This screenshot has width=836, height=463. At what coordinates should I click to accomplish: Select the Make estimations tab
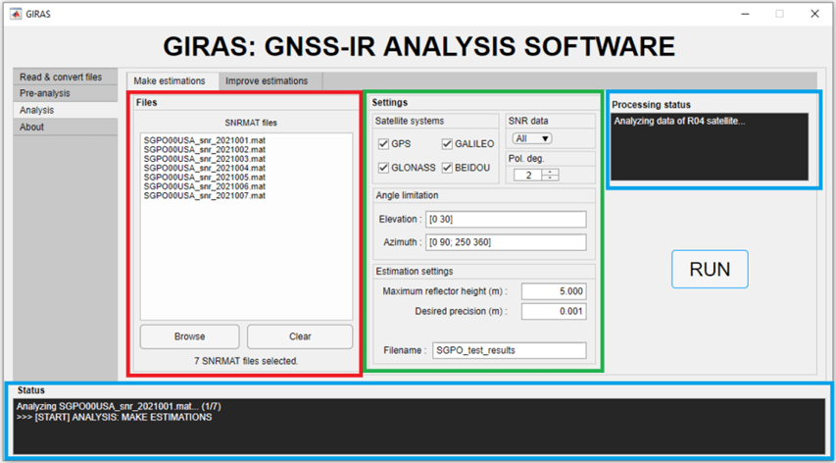pos(170,80)
